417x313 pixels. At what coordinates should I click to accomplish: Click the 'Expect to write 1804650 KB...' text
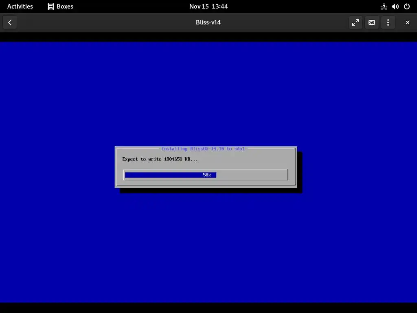pos(160,159)
